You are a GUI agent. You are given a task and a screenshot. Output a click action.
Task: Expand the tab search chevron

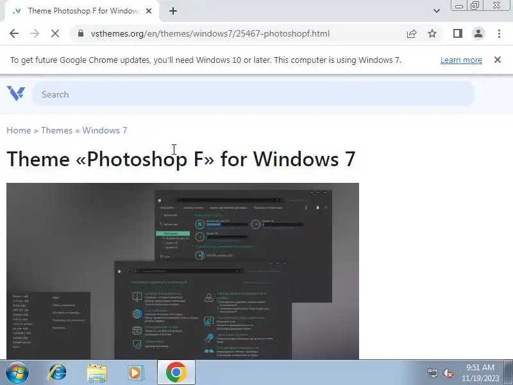(x=437, y=11)
